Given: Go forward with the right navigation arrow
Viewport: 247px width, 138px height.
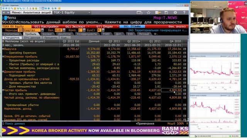Looking at the screenshot, I should 8,13.
